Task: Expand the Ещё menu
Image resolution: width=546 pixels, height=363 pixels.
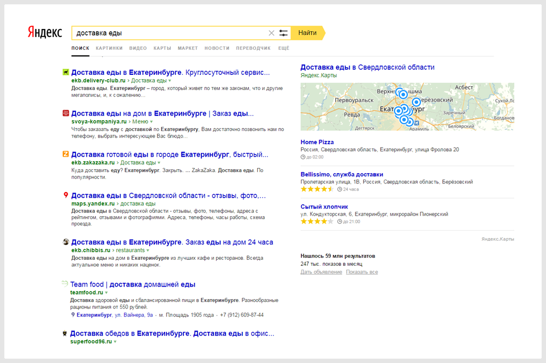Action: [284, 48]
